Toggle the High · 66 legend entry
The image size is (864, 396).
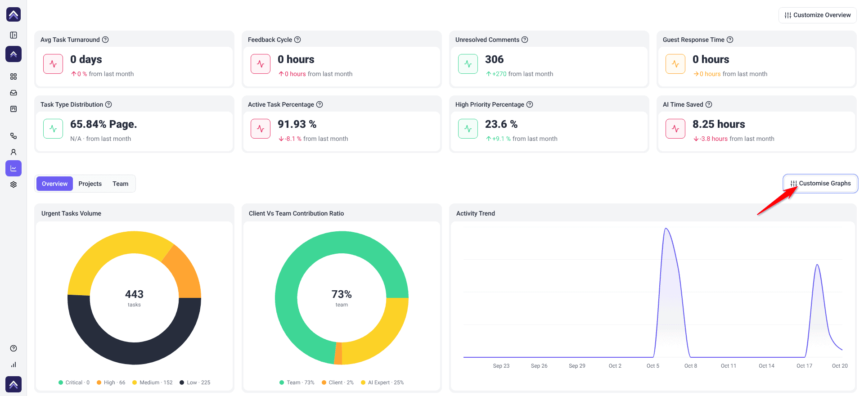coord(111,382)
